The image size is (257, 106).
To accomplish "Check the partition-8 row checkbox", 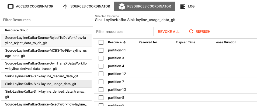I will (101, 98).
